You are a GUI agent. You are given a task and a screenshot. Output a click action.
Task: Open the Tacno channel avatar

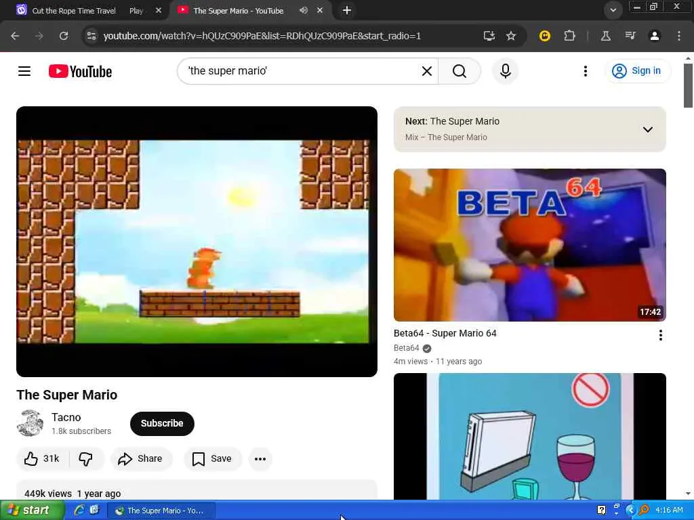click(30, 423)
